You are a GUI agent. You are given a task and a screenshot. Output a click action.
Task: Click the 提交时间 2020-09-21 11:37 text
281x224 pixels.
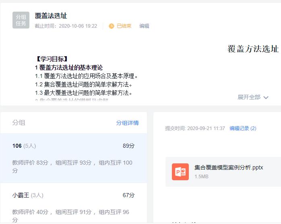point(195,128)
